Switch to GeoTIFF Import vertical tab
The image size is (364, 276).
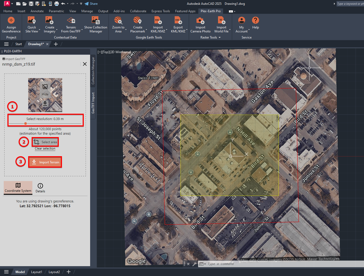(93, 103)
